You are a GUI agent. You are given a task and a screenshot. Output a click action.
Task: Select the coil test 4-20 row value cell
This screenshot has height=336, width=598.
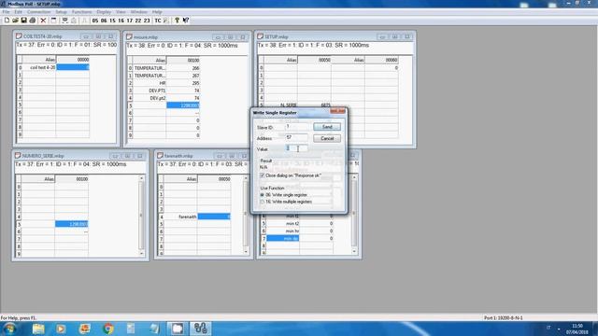click(73, 67)
